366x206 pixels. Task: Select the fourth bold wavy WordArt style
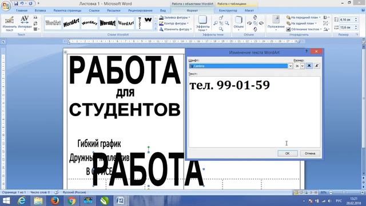coord(108,23)
